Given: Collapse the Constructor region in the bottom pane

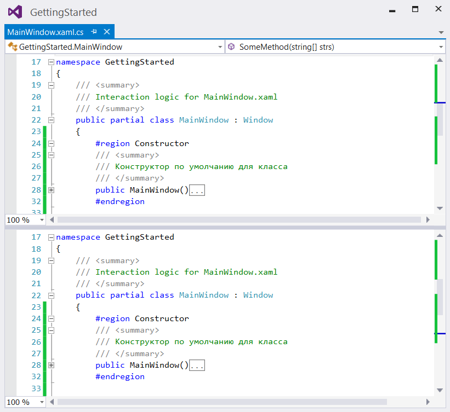Looking at the screenshot, I should tap(51, 318).
